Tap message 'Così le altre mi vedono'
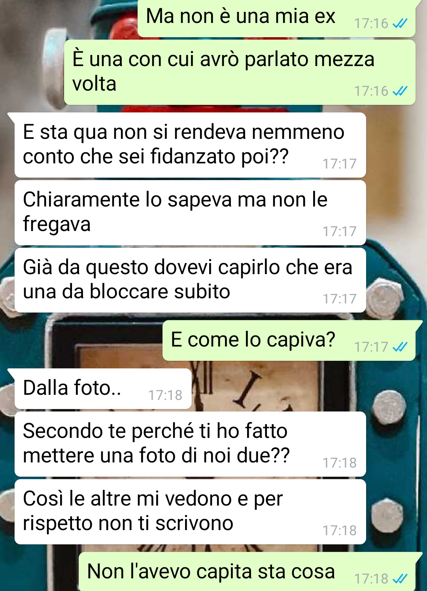The image size is (427, 591). (x=190, y=512)
